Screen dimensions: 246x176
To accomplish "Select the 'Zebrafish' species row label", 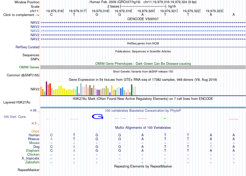I will click(x=32, y=162).
